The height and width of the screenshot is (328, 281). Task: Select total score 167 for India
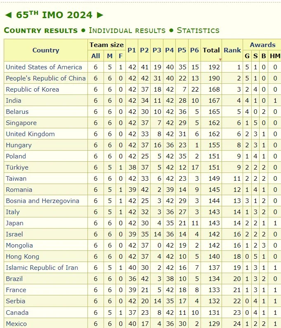(x=214, y=100)
